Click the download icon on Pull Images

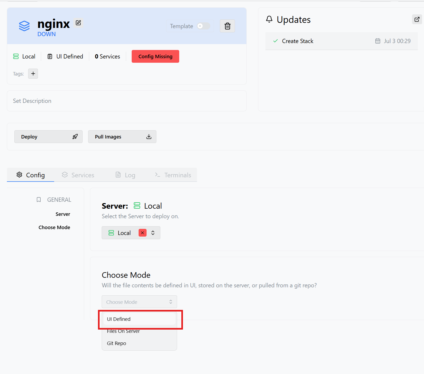(x=149, y=137)
